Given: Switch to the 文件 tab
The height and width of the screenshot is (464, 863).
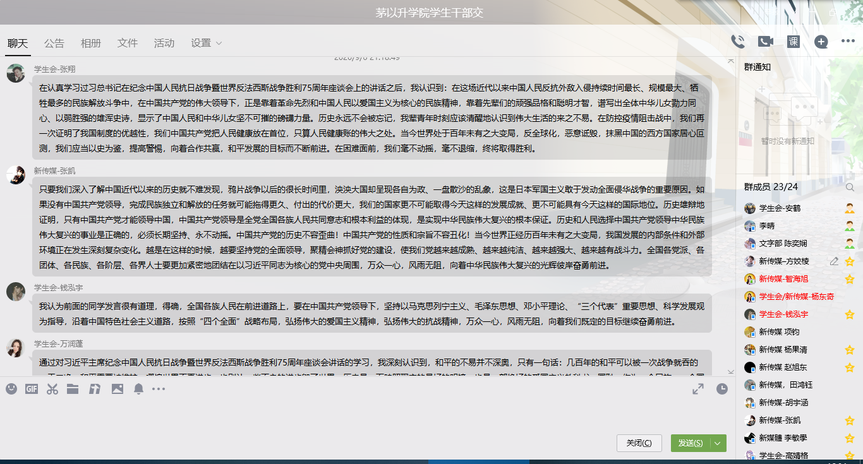Looking at the screenshot, I should pyautogui.click(x=128, y=43).
